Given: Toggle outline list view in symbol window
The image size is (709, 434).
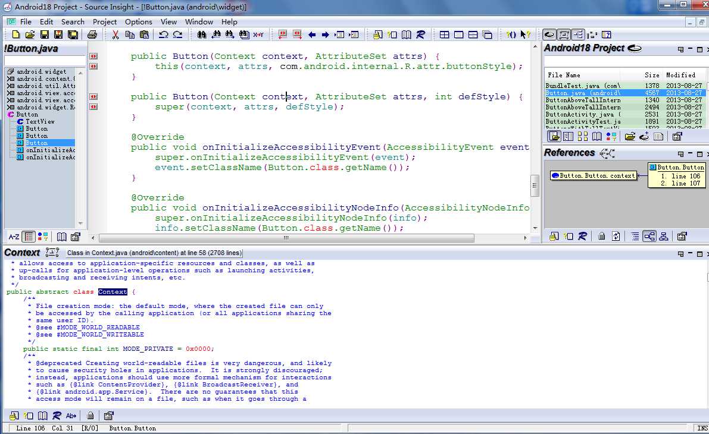Looking at the screenshot, I should pyautogui.click(x=29, y=237).
